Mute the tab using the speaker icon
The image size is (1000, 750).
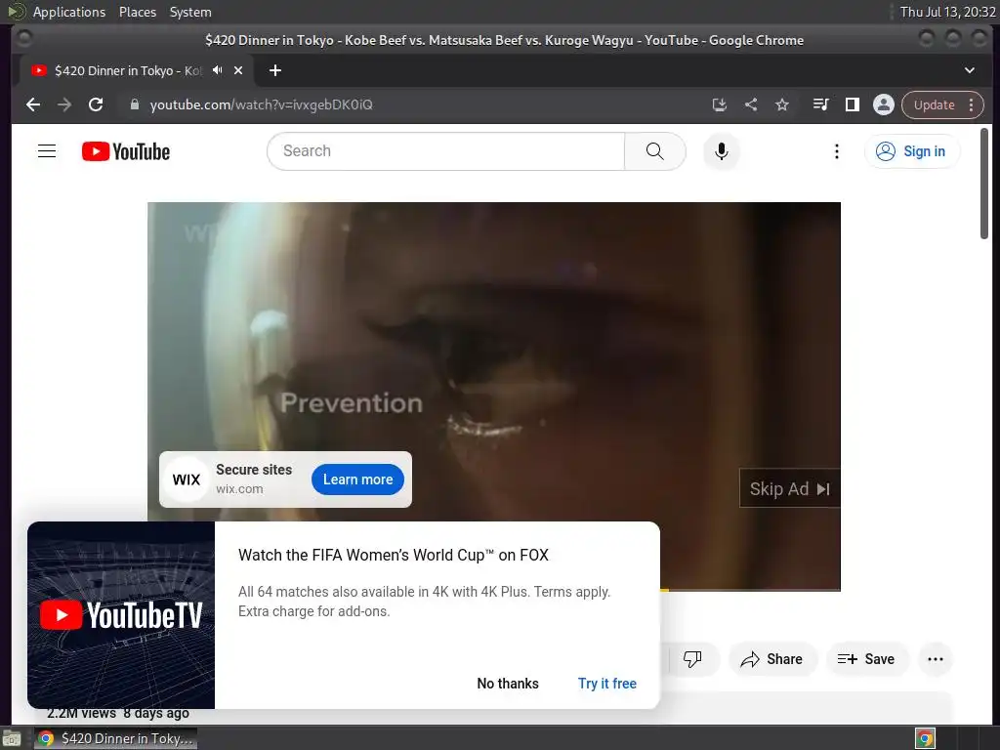tap(218, 70)
